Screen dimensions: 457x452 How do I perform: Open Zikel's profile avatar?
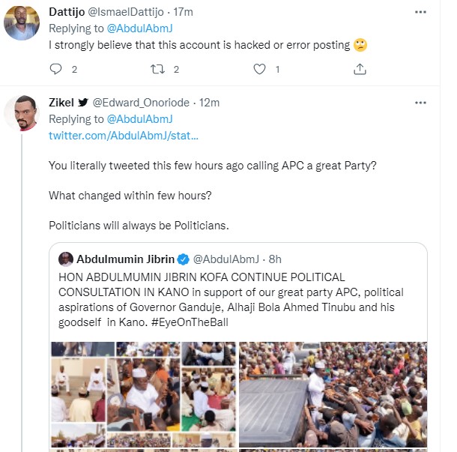20,114
